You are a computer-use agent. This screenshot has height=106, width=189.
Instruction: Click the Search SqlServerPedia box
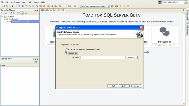click(172, 2)
